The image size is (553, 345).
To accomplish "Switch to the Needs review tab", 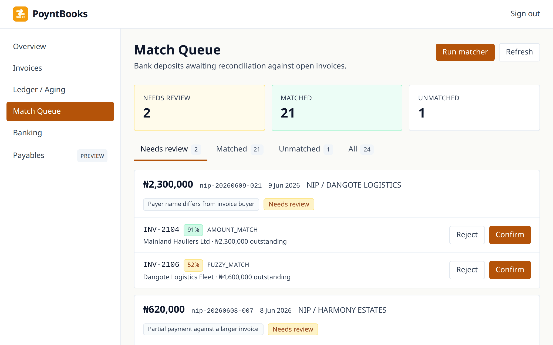I will pyautogui.click(x=171, y=149).
